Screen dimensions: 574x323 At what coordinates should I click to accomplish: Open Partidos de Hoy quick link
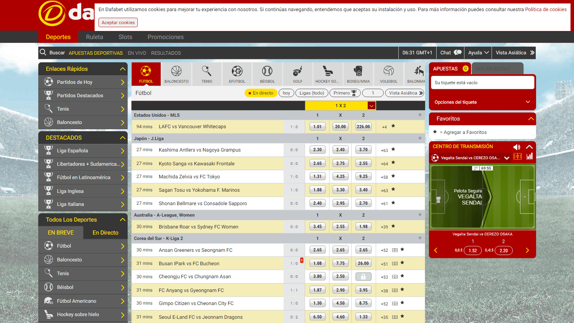[x=83, y=82]
